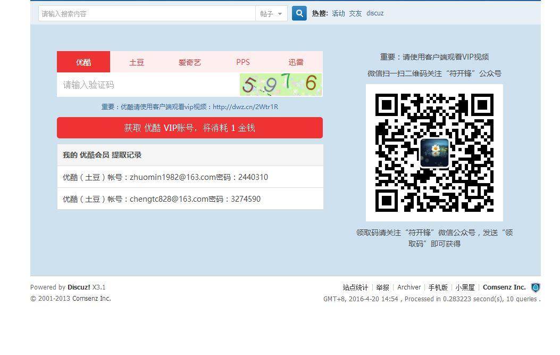560x355 pixels.
Task: Focus the 请输入搜索内容 search box
Action: pos(147,14)
